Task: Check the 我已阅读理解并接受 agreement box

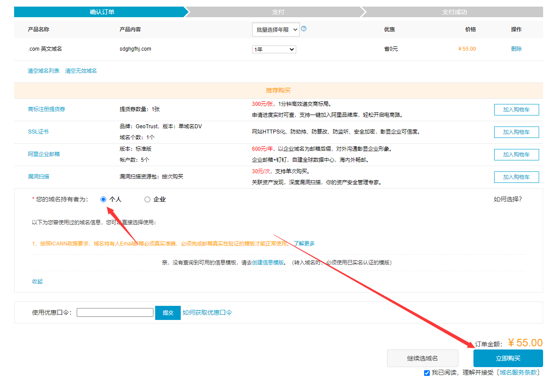Action: point(426,372)
